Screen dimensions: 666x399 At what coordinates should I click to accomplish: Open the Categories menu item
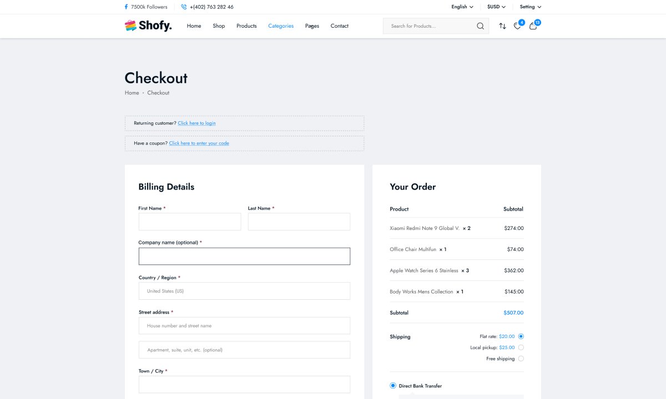click(281, 26)
